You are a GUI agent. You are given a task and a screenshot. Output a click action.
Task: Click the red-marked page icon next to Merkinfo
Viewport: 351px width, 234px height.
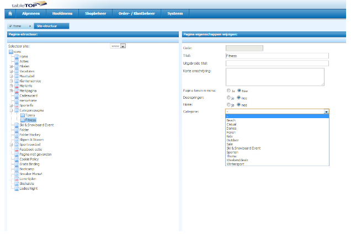coord(17,86)
